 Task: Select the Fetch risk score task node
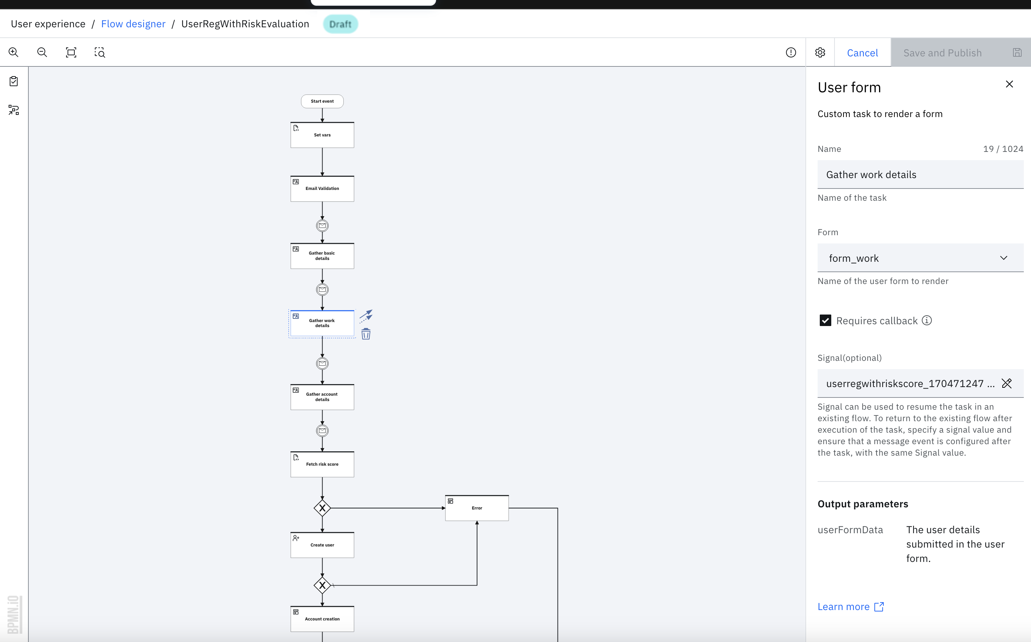[x=322, y=464]
